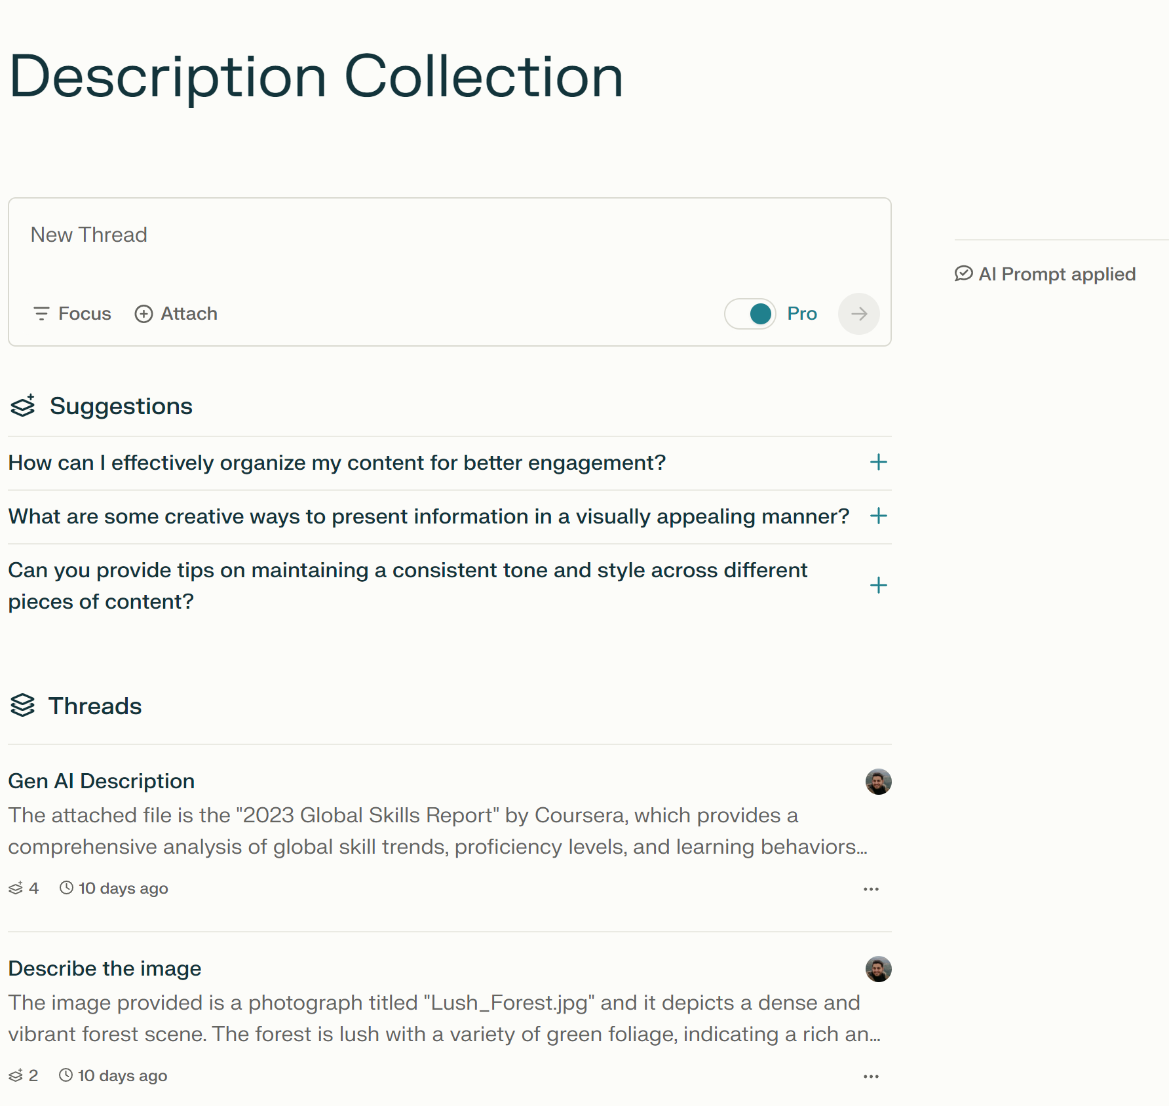Expand the consistent tone suggestion plus
Viewport: 1169px width, 1106px height.
click(x=878, y=585)
